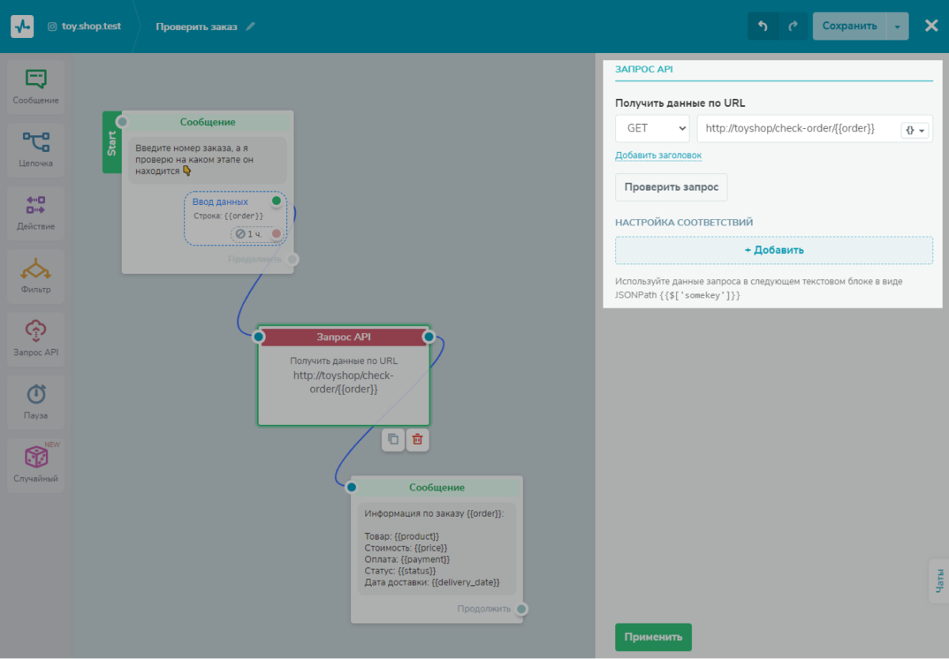Click the Добавить заголовок link
Screen dimensions: 949x659
(658, 155)
